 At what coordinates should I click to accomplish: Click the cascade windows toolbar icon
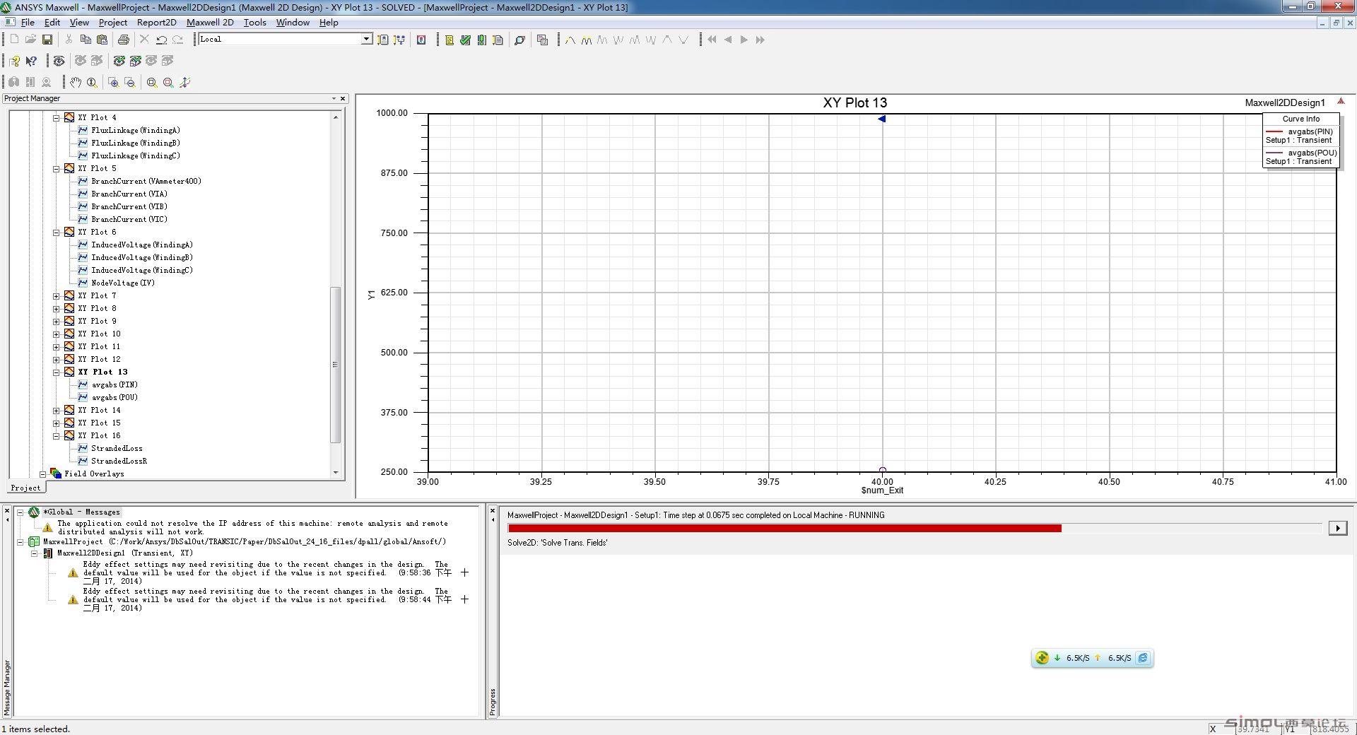(542, 40)
